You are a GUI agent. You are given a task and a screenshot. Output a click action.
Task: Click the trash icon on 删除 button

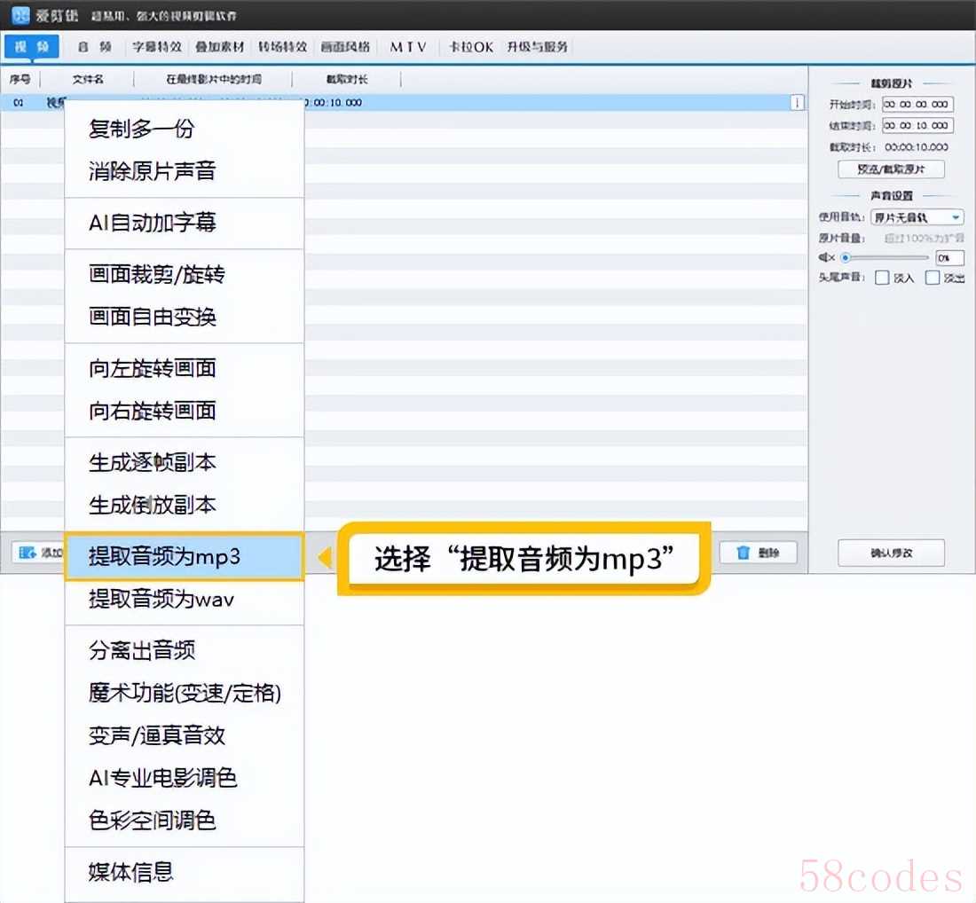[x=744, y=553]
